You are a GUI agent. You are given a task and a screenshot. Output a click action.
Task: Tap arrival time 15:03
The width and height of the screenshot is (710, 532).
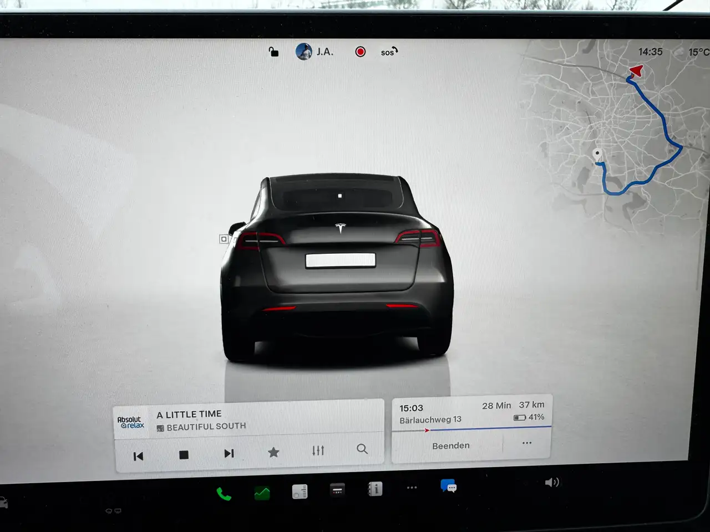[411, 408]
